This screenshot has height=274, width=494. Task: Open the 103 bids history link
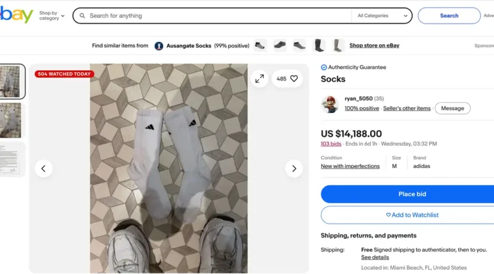pyautogui.click(x=331, y=144)
